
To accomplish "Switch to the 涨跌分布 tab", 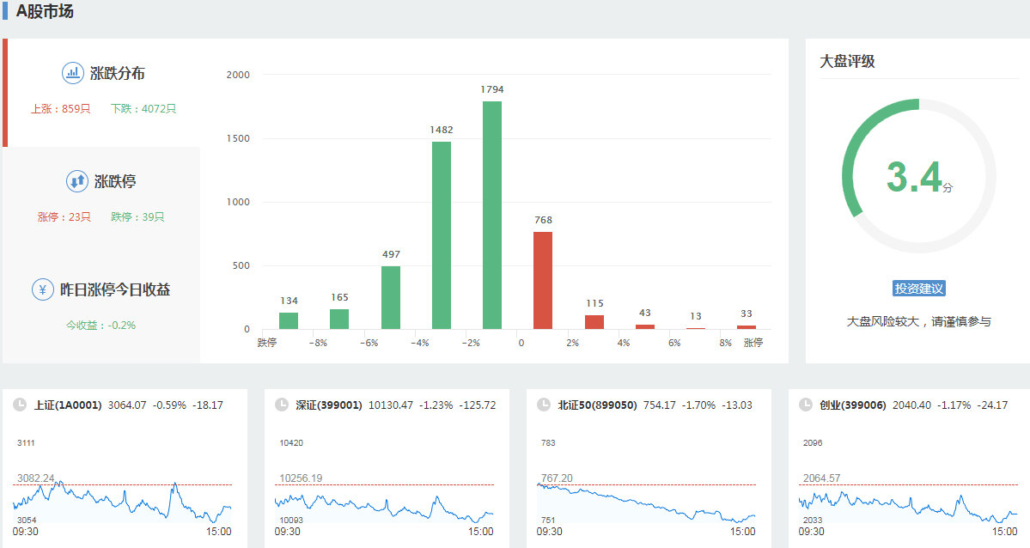I will (x=103, y=91).
